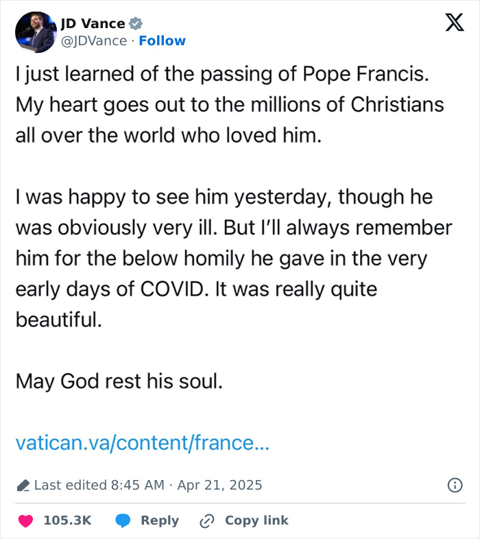The height and width of the screenshot is (539, 480).
Task: Click the JD Vance display name
Action: tap(93, 24)
